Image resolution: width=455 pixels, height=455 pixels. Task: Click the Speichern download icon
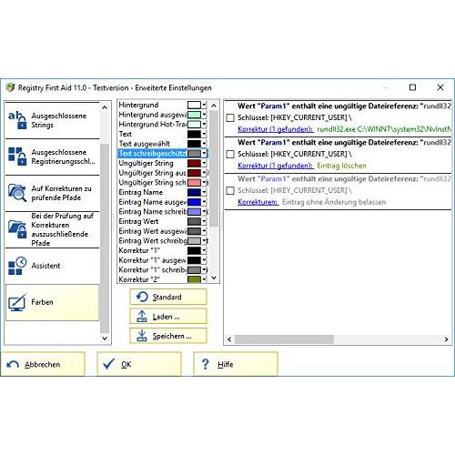click(x=142, y=336)
